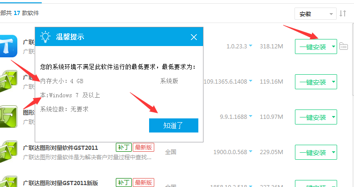
Task: Click the green icon of the 119.16M row
Action: (x=8, y=81)
